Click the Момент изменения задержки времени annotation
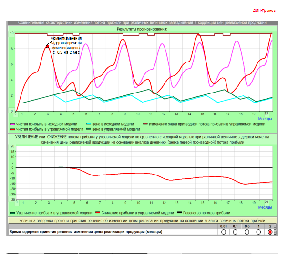Screen dimensions: 288x257 click(66, 45)
